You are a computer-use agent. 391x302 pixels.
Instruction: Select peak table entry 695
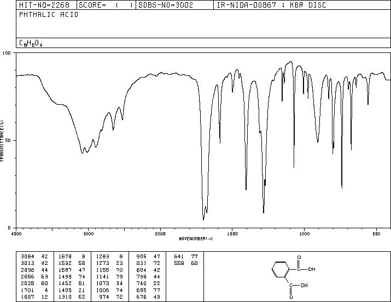[142, 291]
